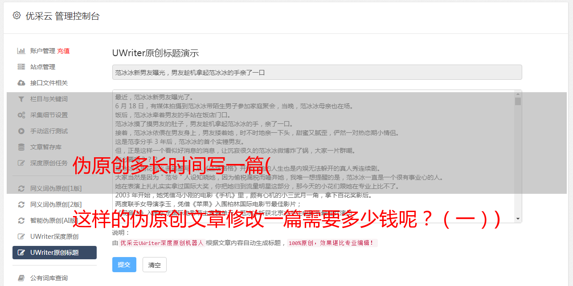Click the refresh icon for 同义词伪原创[2版]
The image size is (573, 286).
pyautogui.click(x=21, y=204)
